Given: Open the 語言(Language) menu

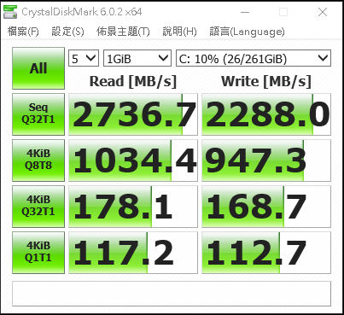Looking at the screenshot, I should [247, 32].
